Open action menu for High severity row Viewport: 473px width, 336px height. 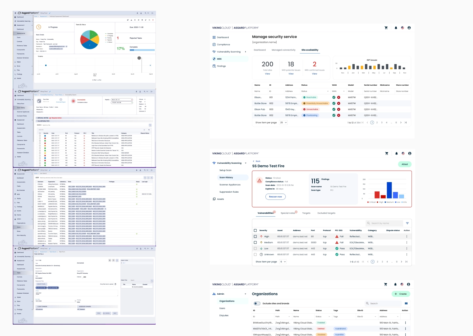(x=407, y=237)
